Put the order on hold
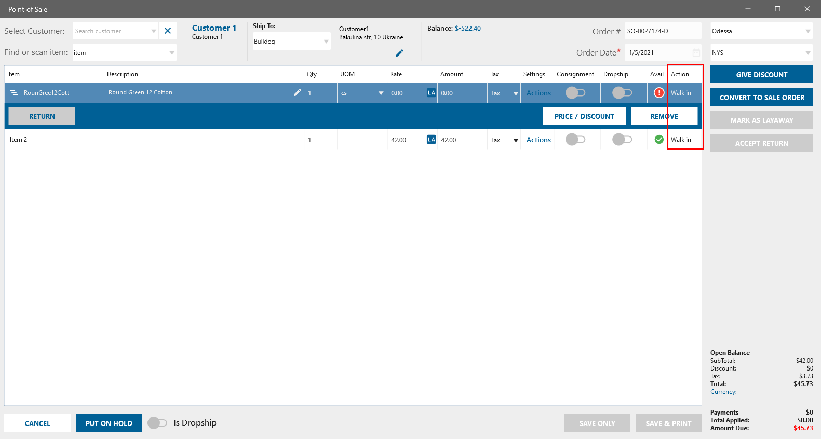This screenshot has height=439, width=821. tap(109, 423)
